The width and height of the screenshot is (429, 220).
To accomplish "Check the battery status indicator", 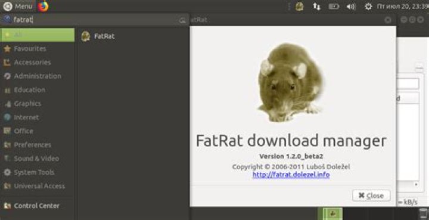I will (x=334, y=6).
